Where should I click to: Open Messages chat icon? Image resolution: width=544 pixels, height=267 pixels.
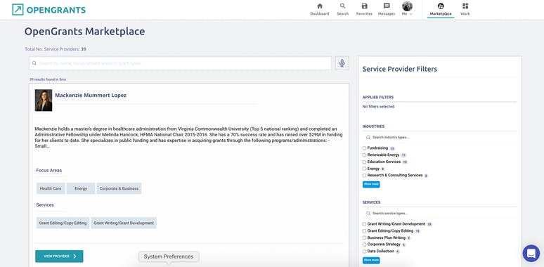pyautogui.click(x=387, y=6)
